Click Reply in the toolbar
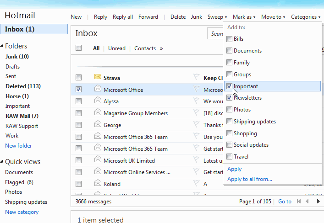324x223 pixels. [100, 17]
